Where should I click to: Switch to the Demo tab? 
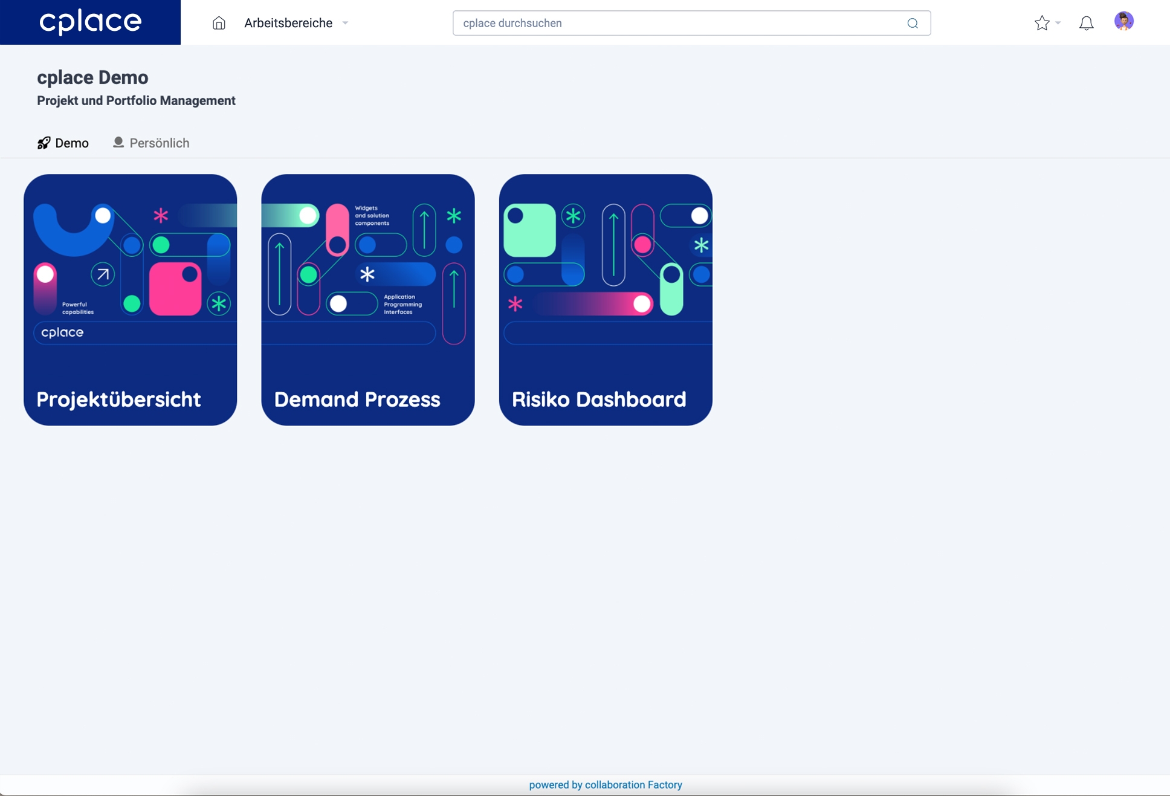coord(71,143)
